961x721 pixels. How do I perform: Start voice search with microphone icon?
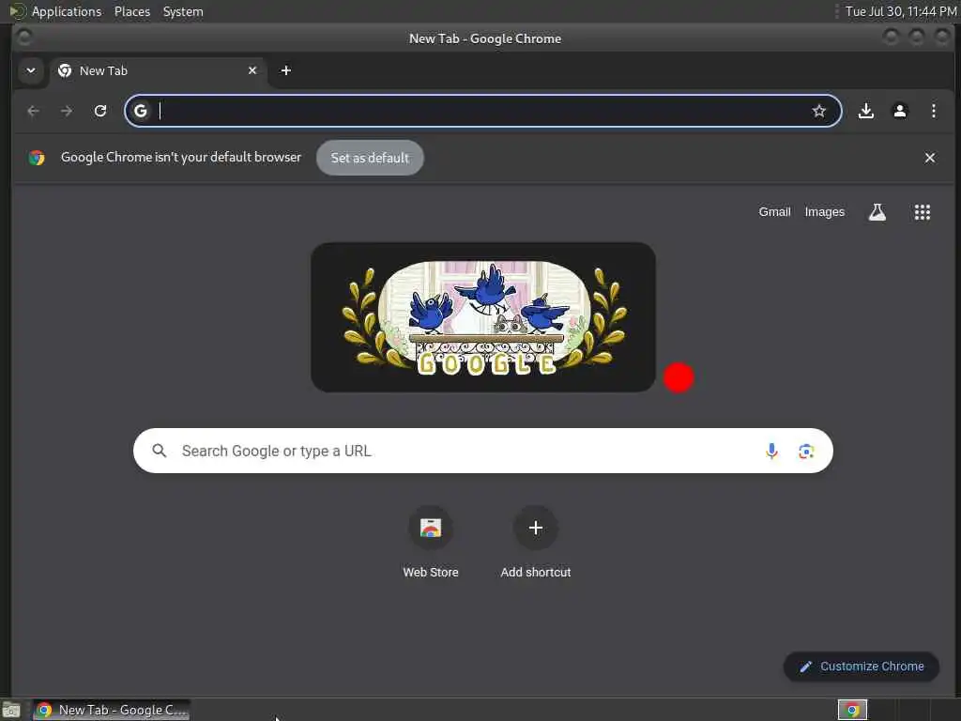tap(771, 452)
